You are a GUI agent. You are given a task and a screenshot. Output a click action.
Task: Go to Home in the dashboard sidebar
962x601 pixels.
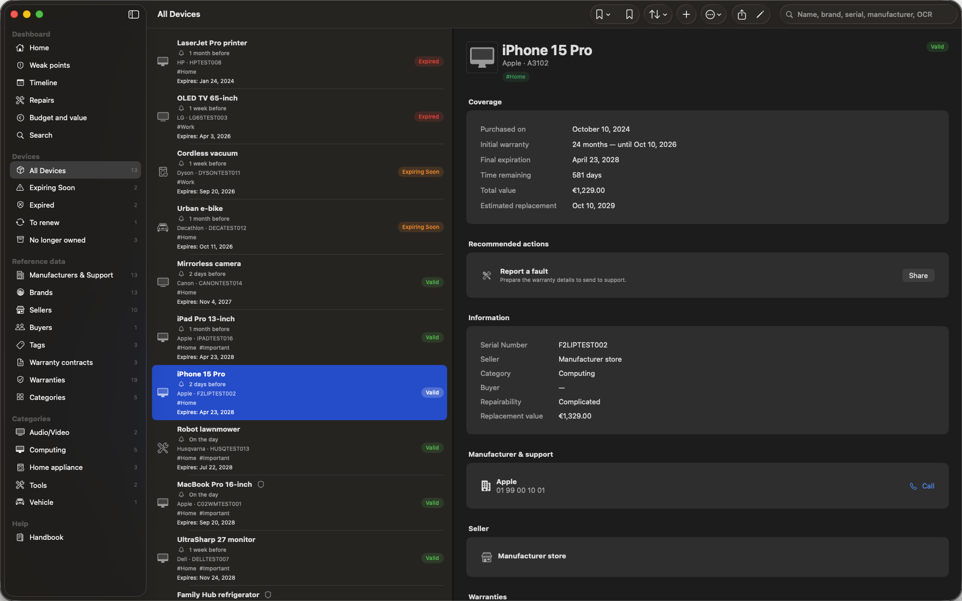click(x=75, y=48)
